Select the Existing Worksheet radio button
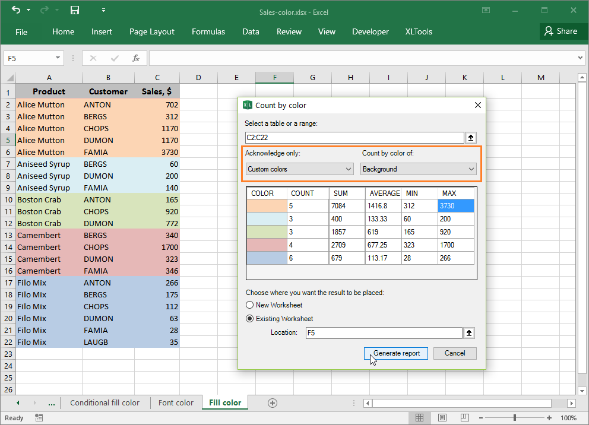 (x=250, y=318)
